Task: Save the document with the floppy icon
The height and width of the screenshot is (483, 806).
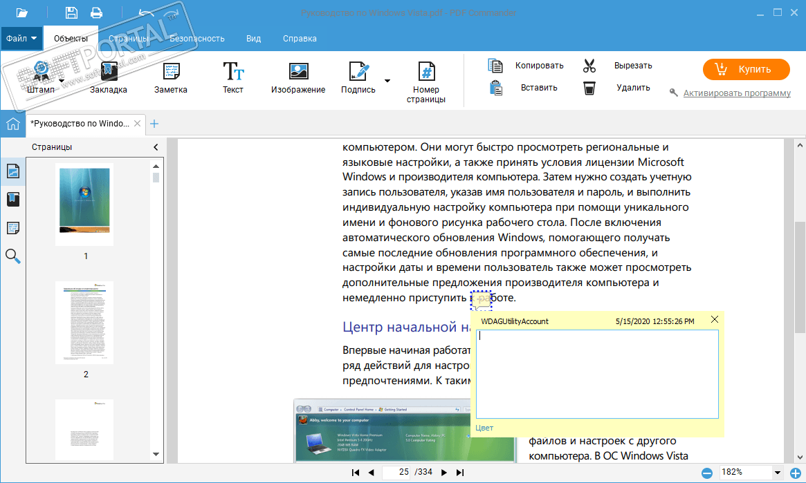Action: coord(71,13)
